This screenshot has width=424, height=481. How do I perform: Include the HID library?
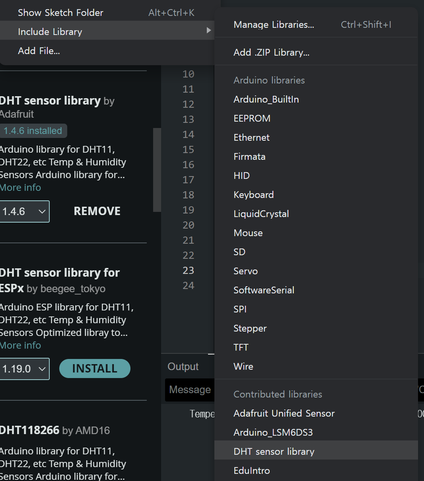click(x=316, y=176)
